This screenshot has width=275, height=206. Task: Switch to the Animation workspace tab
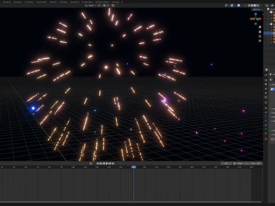point(64,2)
